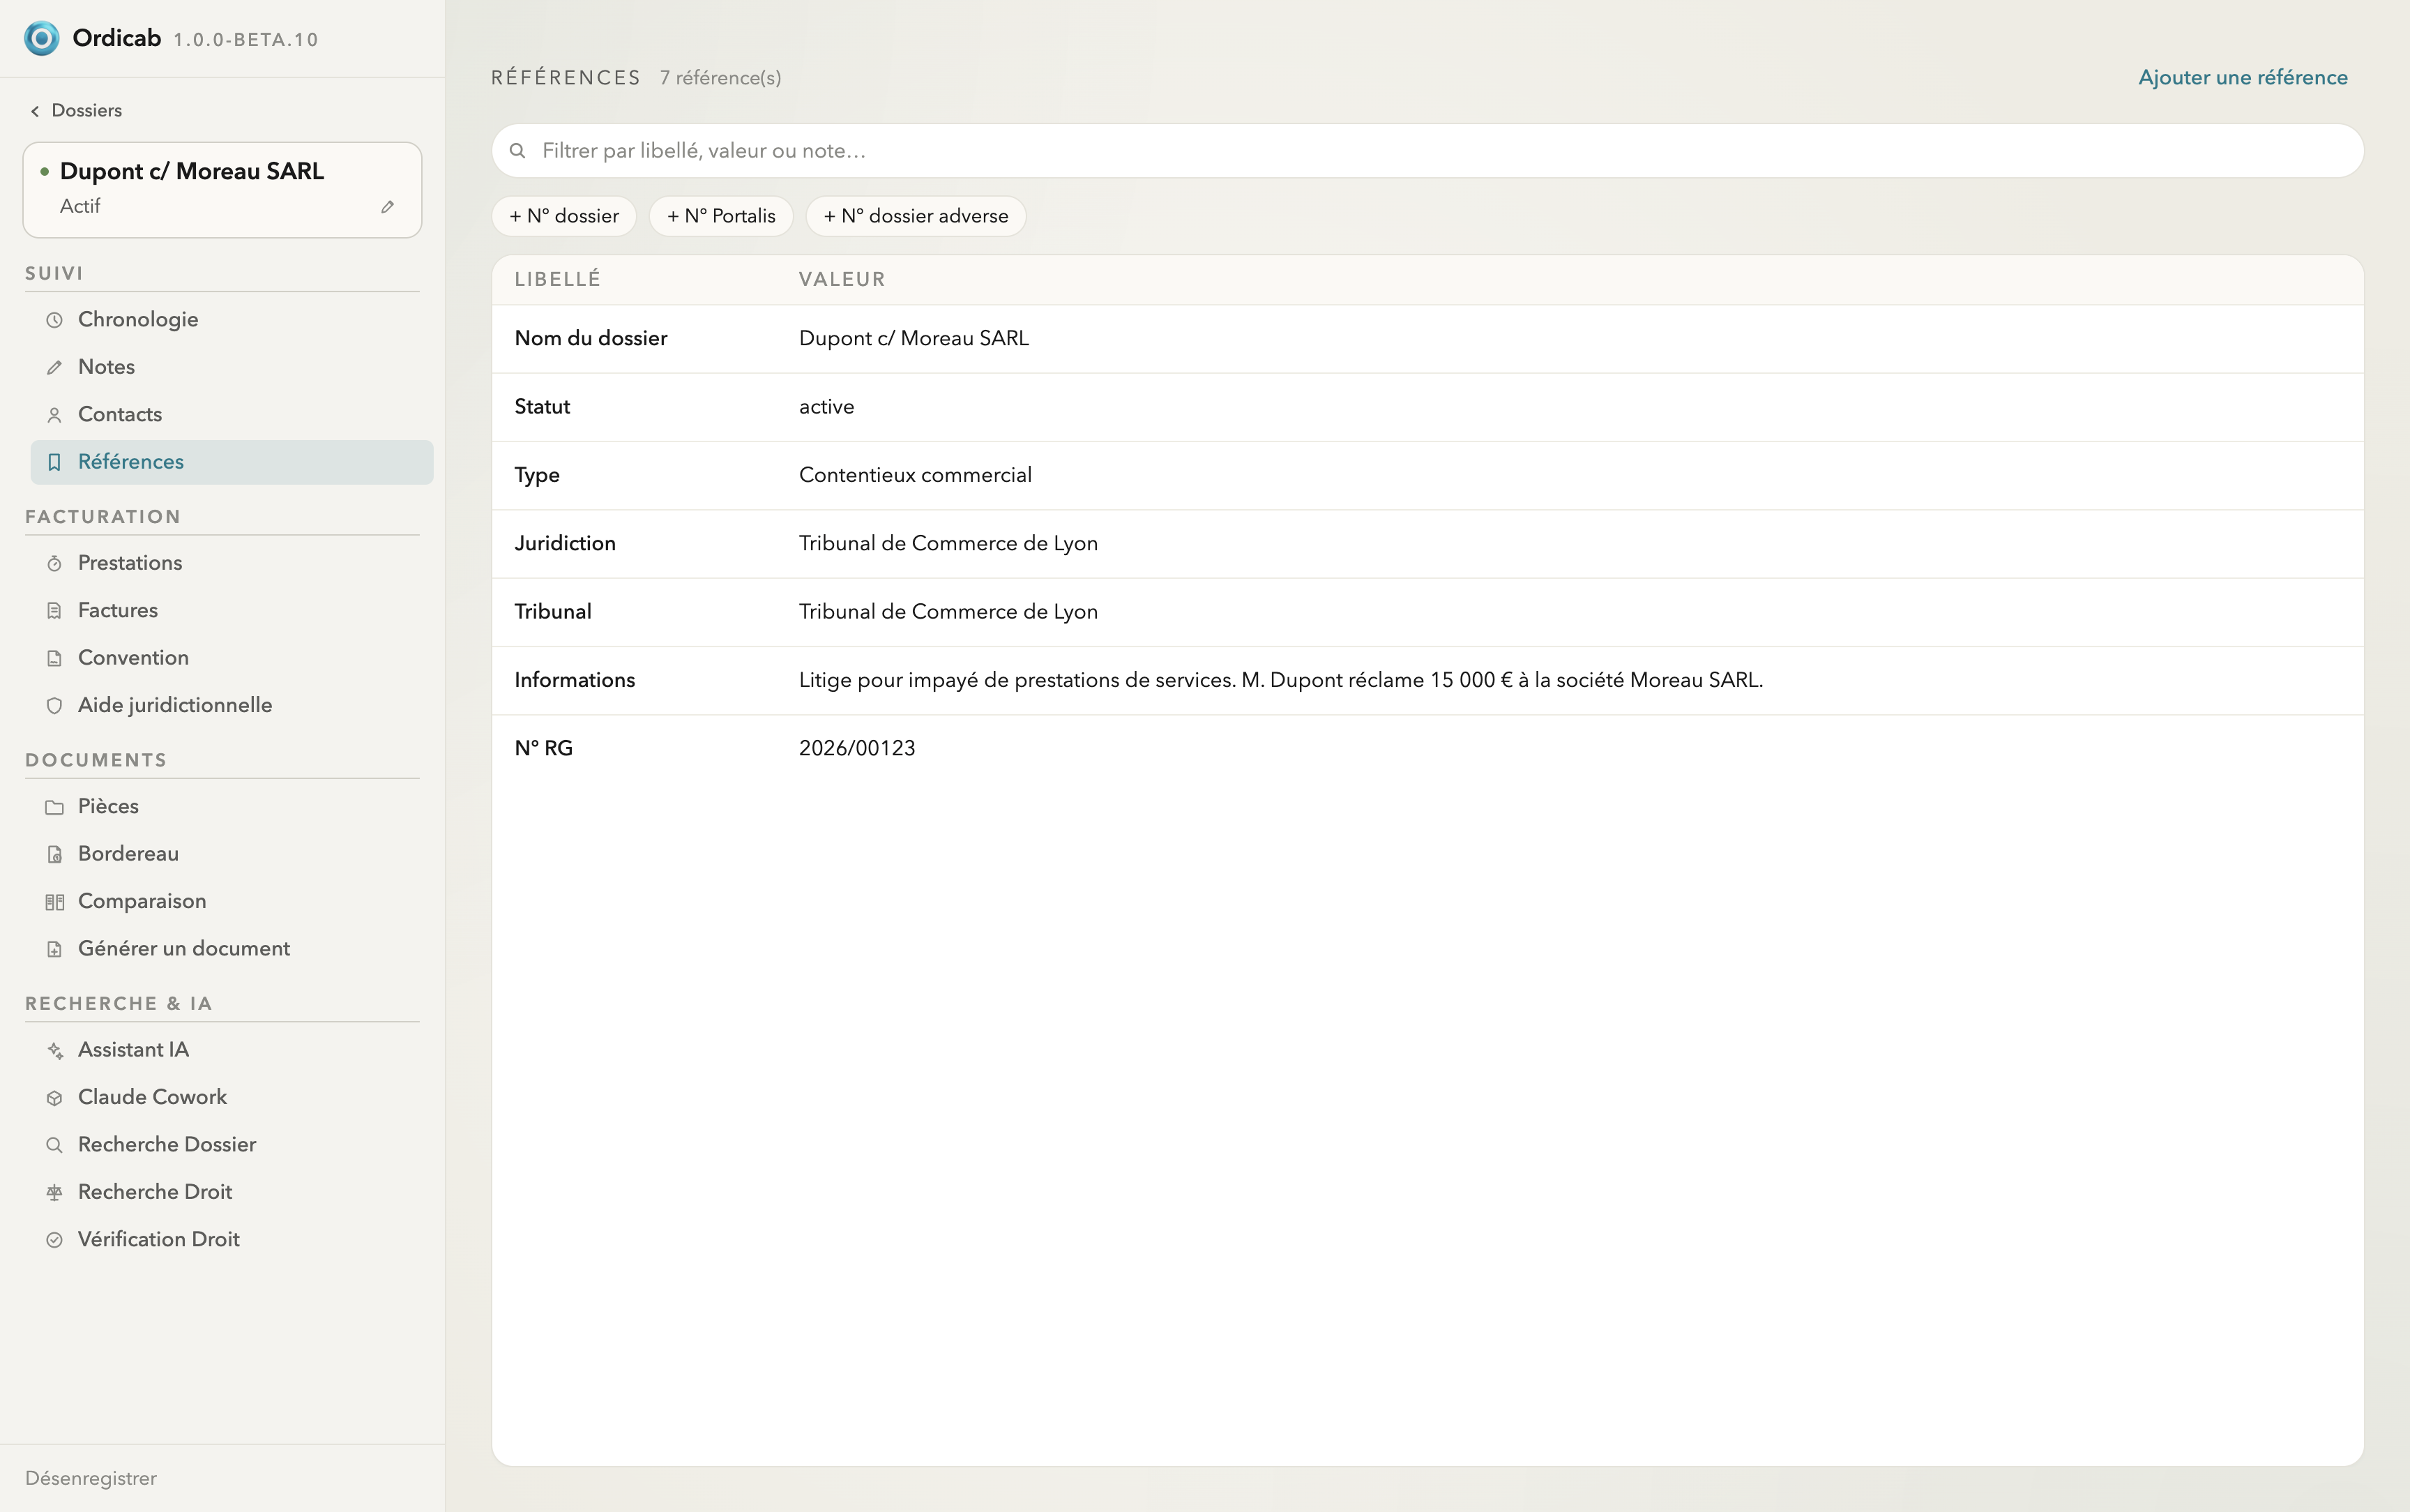
Task: Click Désenregistrer at the bottom
Action: coord(91,1478)
